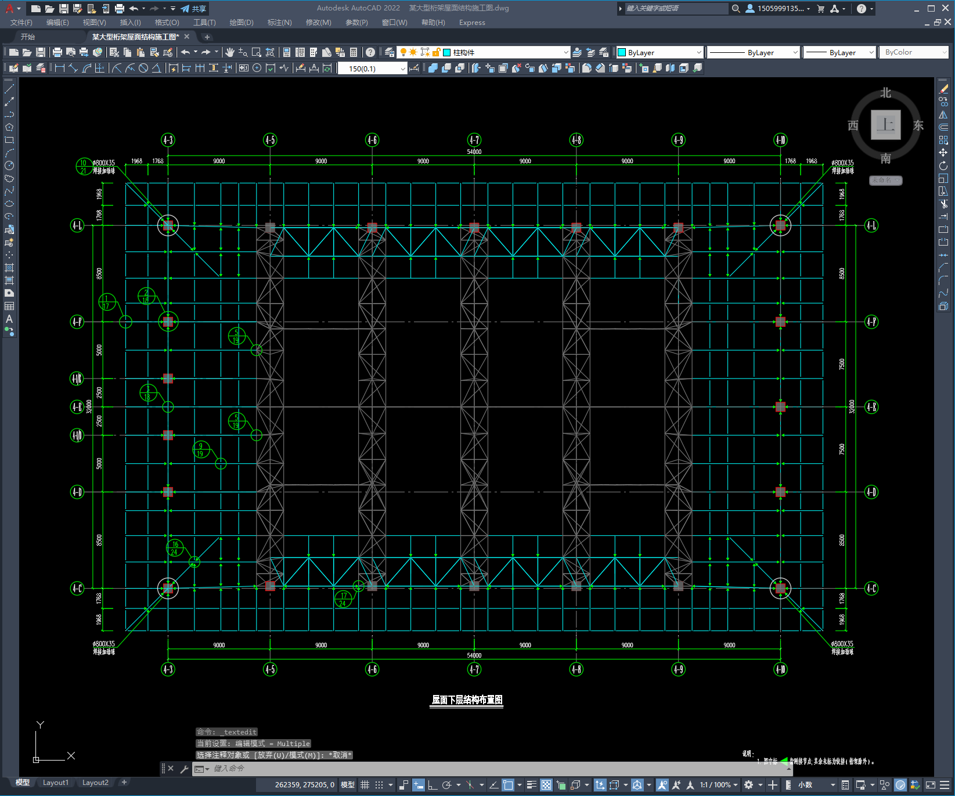Open the linetype ByLayer dropdown
This screenshot has width=955, height=796.
[x=754, y=52]
